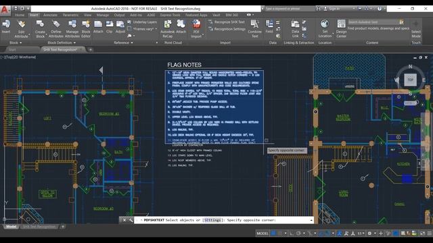This screenshot has width=433, height=243.
Task: Select the Create Block tool
Action: tap(40, 28)
